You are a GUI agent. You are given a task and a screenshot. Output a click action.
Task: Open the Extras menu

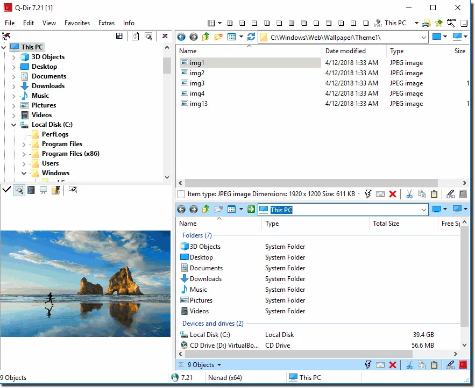pyautogui.click(x=107, y=23)
